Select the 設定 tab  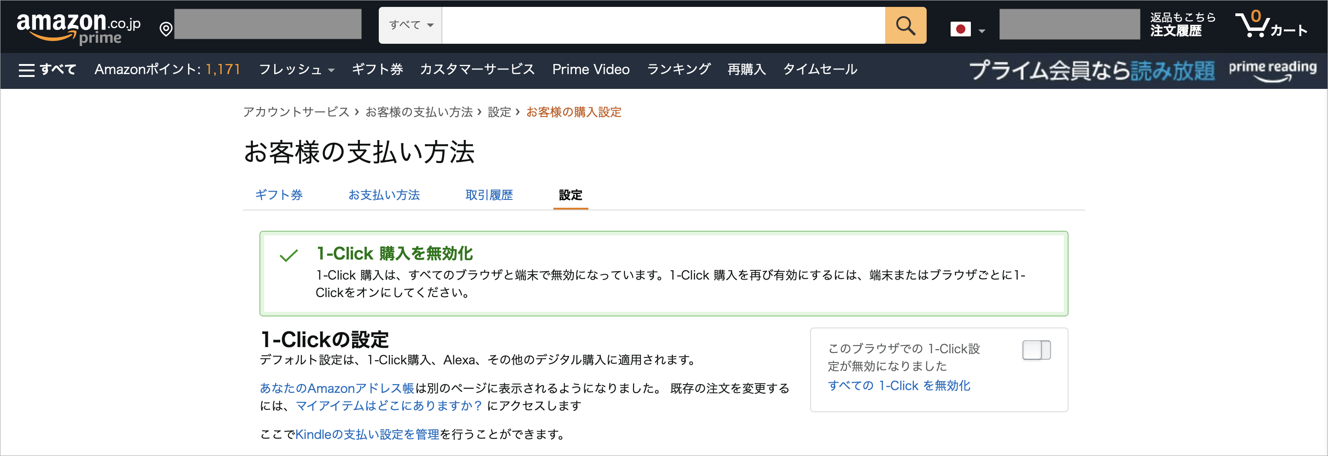pyautogui.click(x=570, y=195)
